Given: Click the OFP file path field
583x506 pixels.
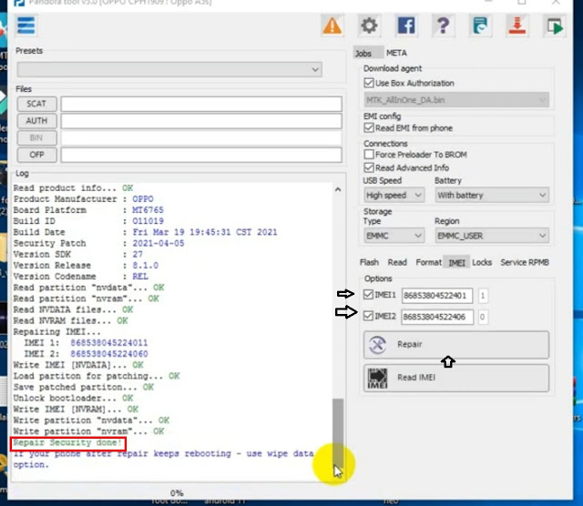Looking at the screenshot, I should tap(201, 155).
